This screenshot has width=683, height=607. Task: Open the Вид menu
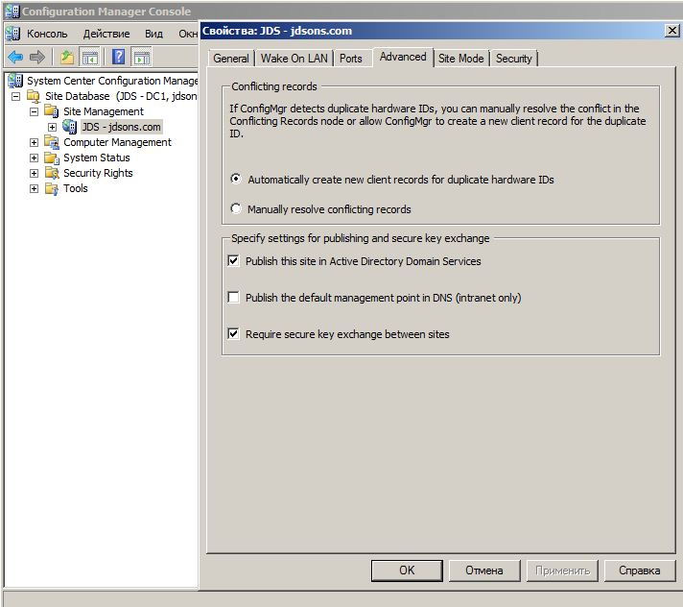pos(153,34)
